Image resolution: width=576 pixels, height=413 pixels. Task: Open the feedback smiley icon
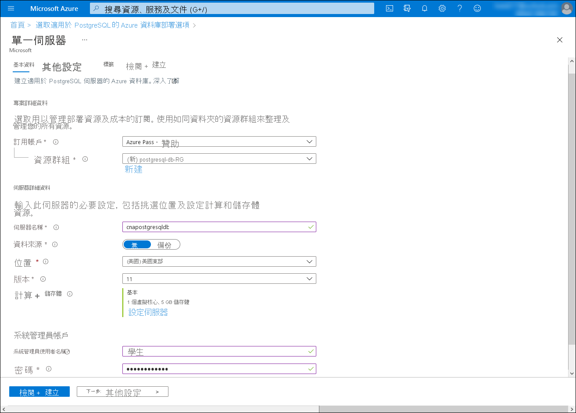click(x=477, y=8)
